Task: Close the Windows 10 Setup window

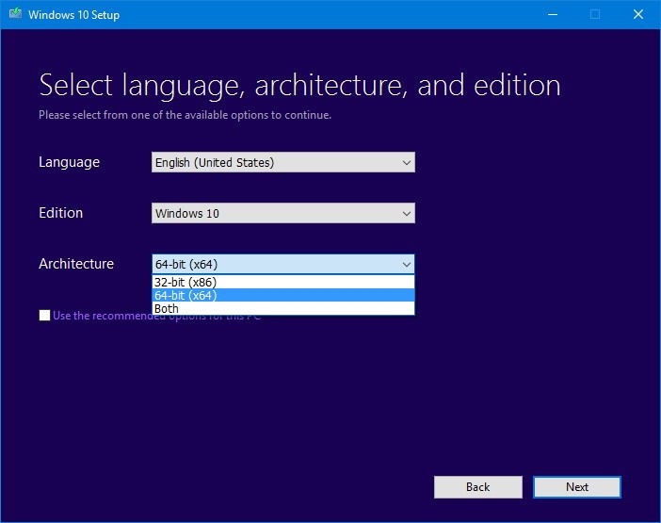Action: [x=638, y=14]
